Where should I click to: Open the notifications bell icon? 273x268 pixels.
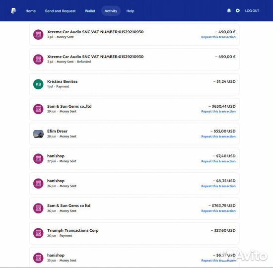tap(229, 10)
